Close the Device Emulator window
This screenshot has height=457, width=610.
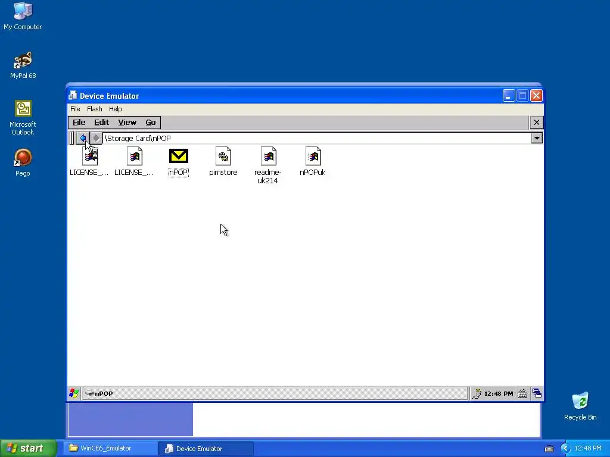point(537,96)
